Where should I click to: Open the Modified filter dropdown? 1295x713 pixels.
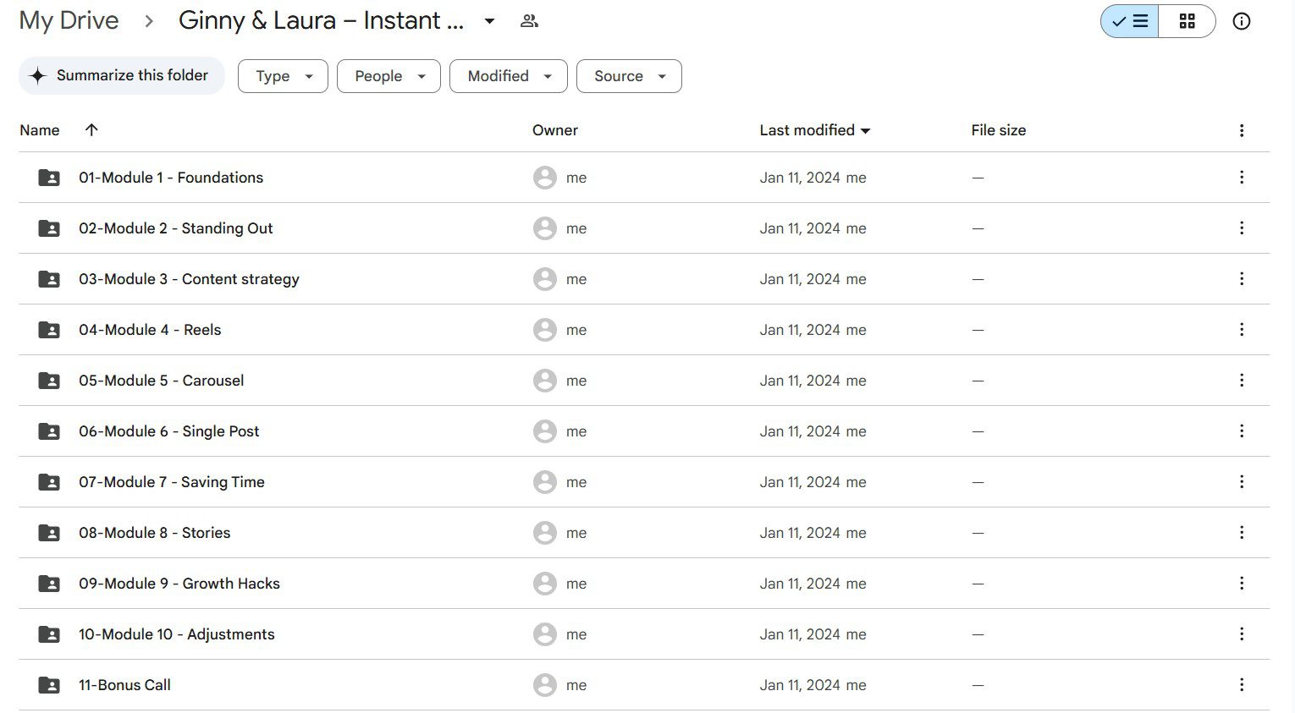click(x=509, y=76)
